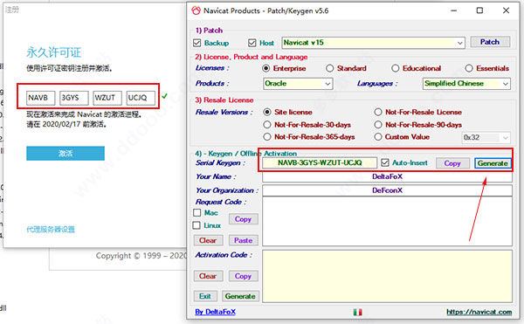
Task: Choose Not-For-Resale-30-days option
Action: pyautogui.click(x=267, y=125)
